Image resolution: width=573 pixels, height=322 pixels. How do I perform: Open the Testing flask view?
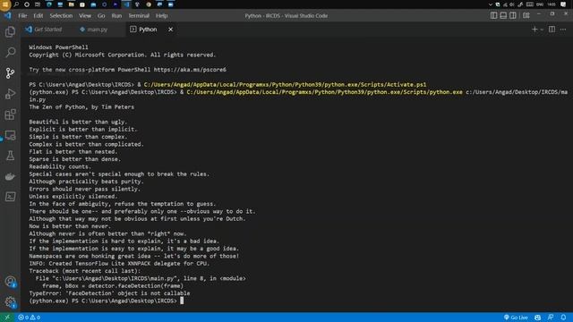pos(10,156)
